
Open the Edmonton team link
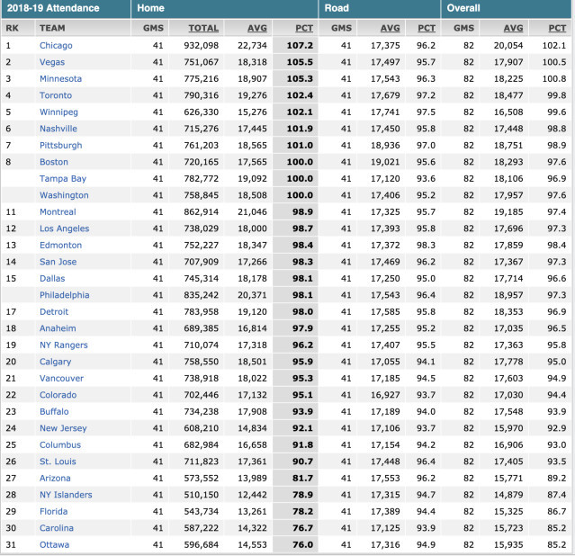[x=61, y=245]
